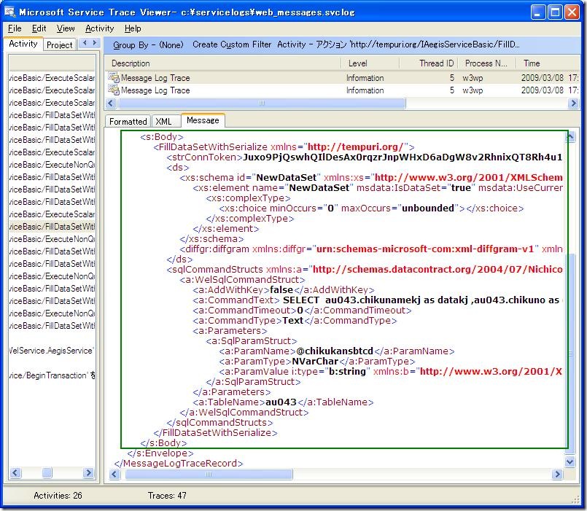The image size is (587, 511).
Task: Switch to the Project tab
Action: point(60,45)
